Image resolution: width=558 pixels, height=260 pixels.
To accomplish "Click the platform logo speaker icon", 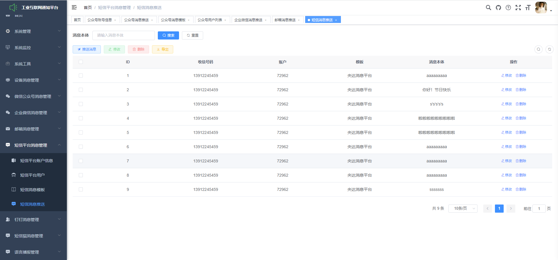I will [x=13, y=8].
